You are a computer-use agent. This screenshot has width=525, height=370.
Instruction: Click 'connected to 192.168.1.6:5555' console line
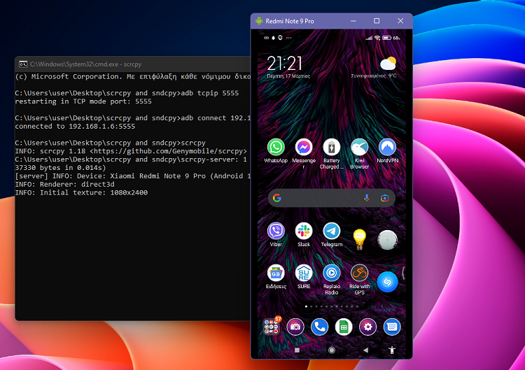tap(75, 126)
